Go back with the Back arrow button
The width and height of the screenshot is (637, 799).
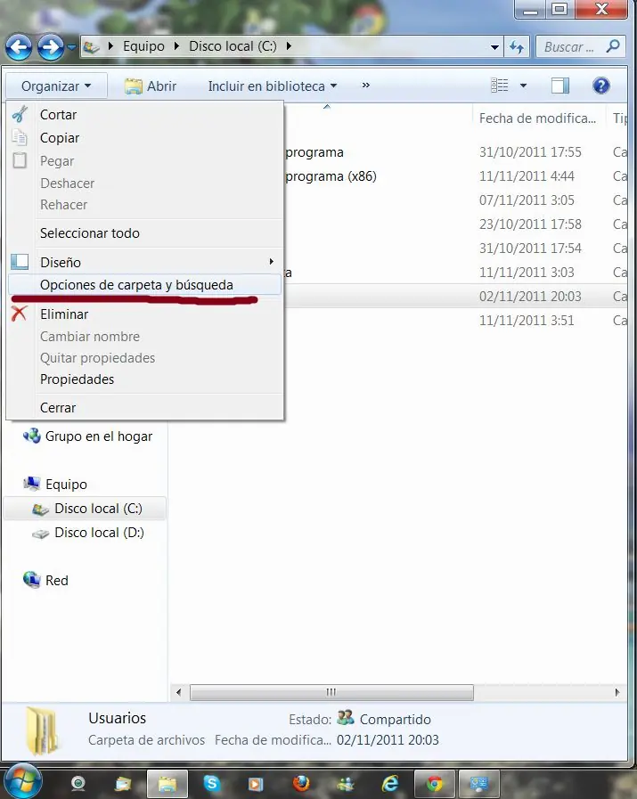click(19, 47)
